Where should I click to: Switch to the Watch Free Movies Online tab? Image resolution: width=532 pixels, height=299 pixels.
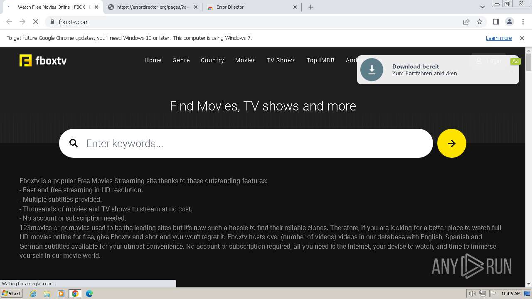pyautogui.click(x=52, y=7)
